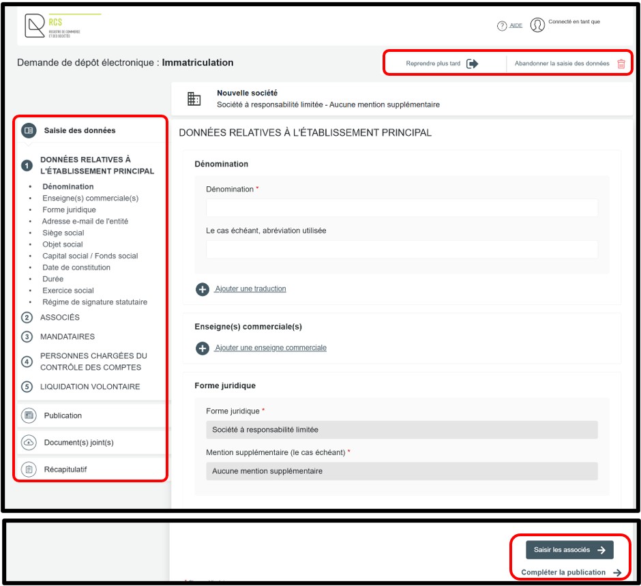Jump to Siège social in sidebar list
Viewport: 641px width, 586px height.
click(x=63, y=233)
